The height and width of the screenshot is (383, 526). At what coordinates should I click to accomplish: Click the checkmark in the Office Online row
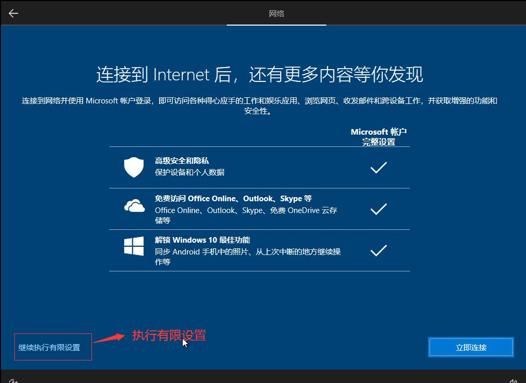point(378,209)
